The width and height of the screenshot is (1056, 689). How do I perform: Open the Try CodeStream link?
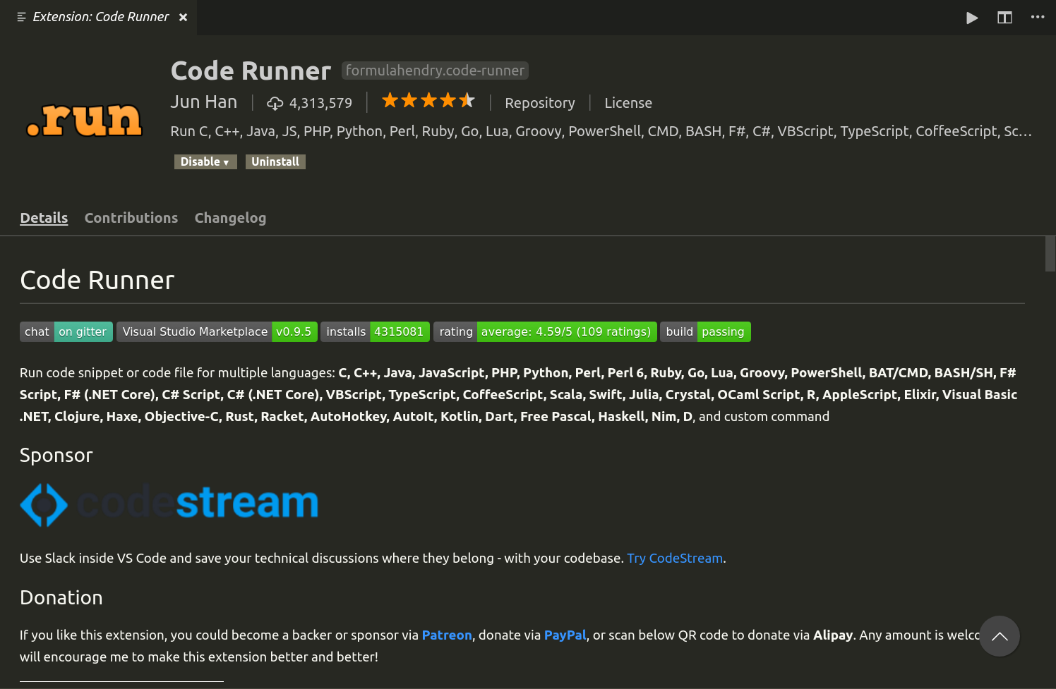point(675,558)
